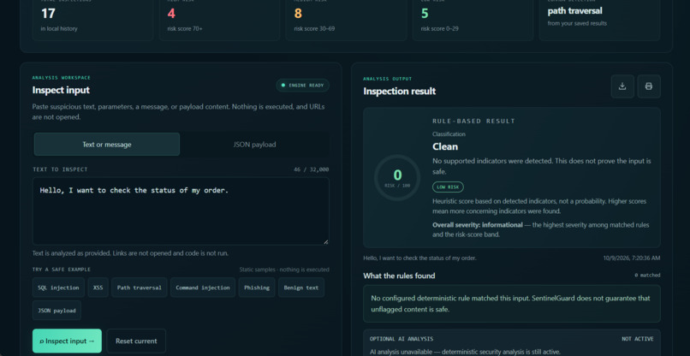Viewport: 690px width, 356px height.
Task: Load the Phishing example
Action: 257,288
